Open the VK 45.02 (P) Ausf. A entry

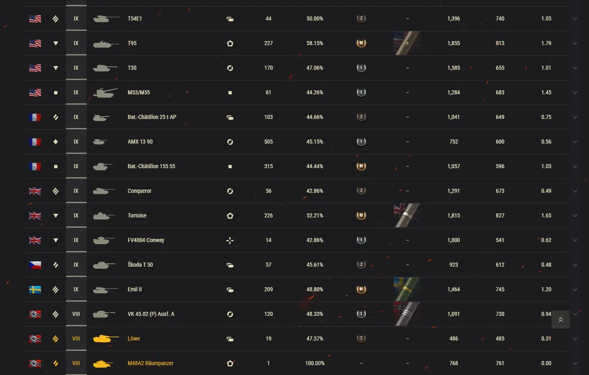point(151,314)
